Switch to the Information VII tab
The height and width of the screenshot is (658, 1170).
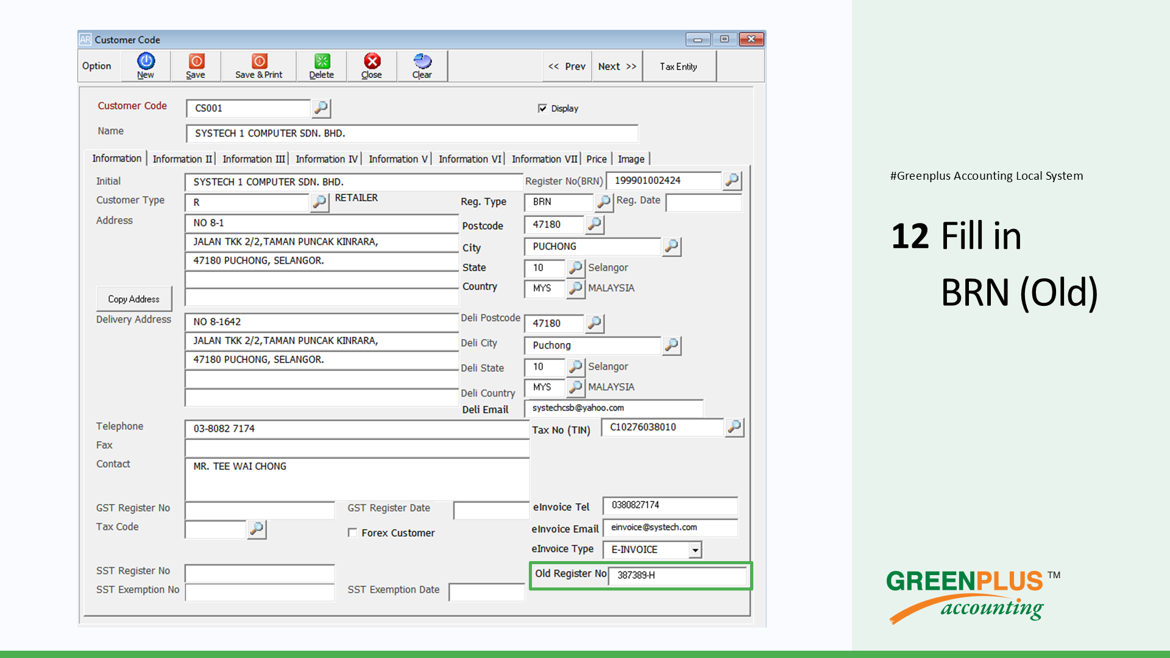click(544, 159)
